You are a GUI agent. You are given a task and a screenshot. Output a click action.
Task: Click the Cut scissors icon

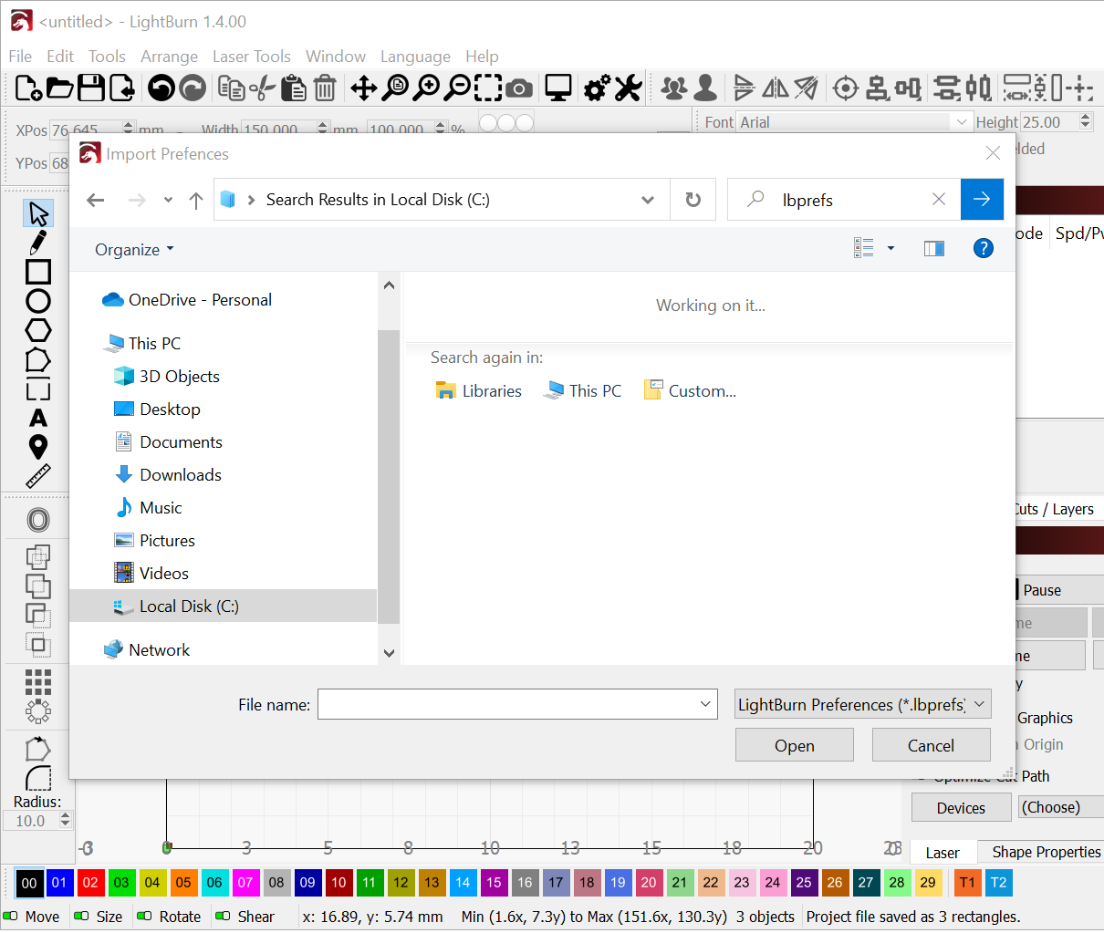click(x=262, y=88)
